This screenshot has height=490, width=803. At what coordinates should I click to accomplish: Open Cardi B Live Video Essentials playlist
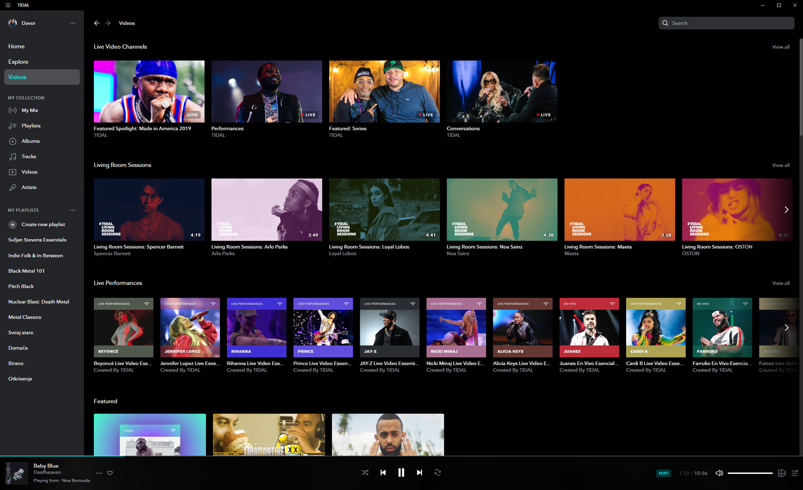click(656, 328)
